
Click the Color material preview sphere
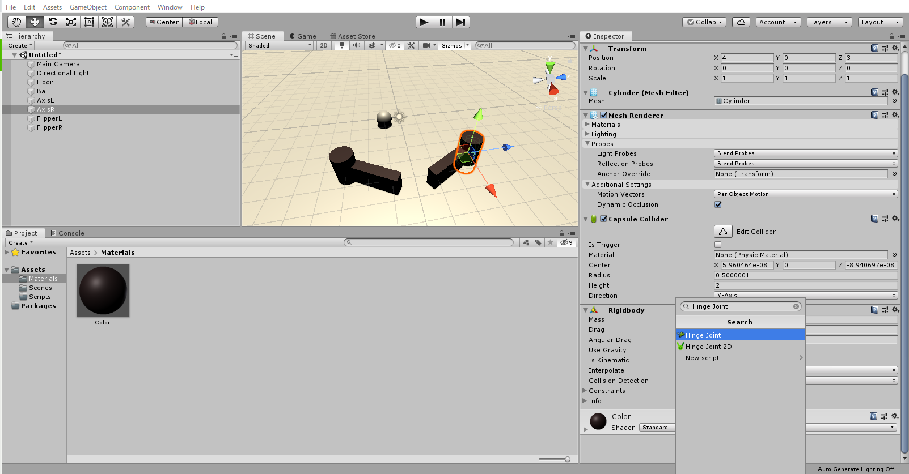click(598, 422)
